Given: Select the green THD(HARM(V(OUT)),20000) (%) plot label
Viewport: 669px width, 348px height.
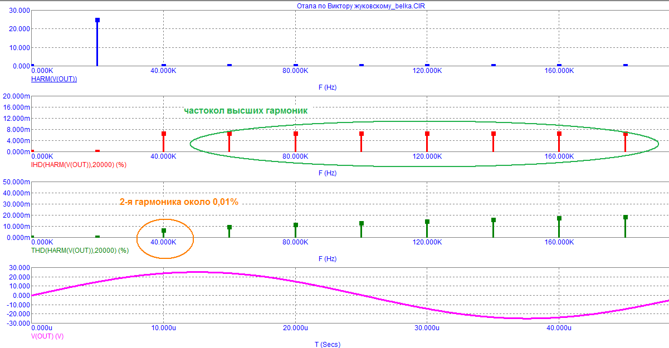Looking at the screenshot, I should click(x=80, y=251).
